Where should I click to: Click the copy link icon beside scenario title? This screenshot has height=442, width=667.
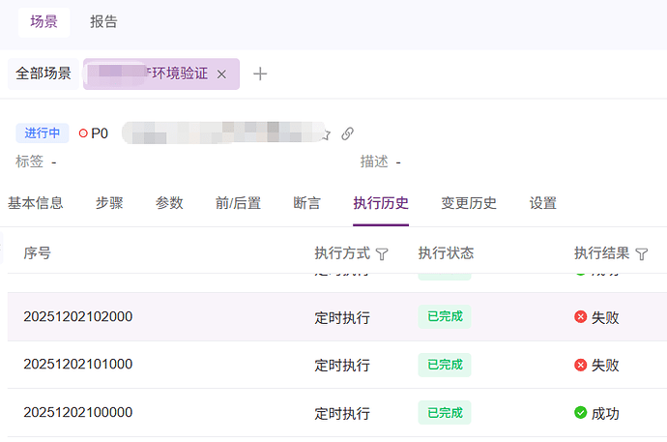tap(348, 133)
